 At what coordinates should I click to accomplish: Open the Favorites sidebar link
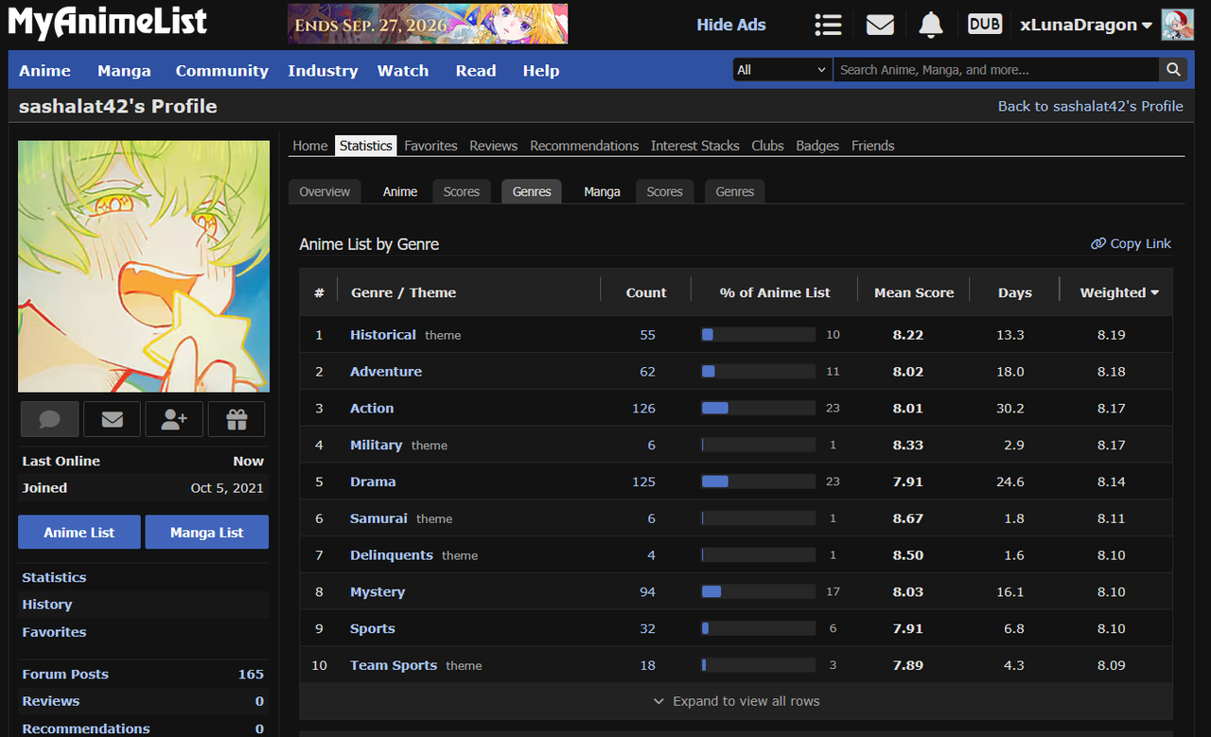point(54,632)
